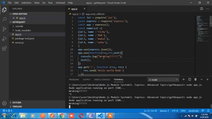Image resolution: width=212 pixels, height=119 pixels.
Task: Click the editor vertical scrollbar
Action: tap(211, 21)
